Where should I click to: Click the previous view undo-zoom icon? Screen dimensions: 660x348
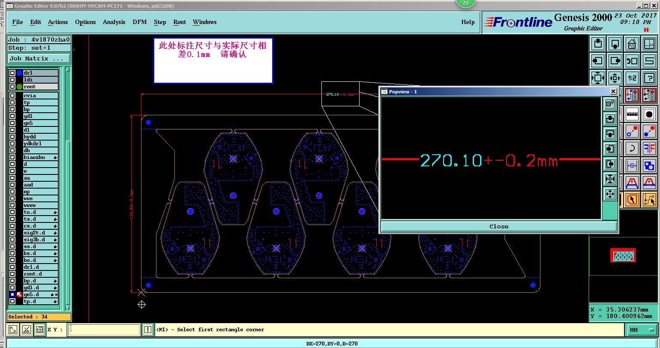click(632, 61)
